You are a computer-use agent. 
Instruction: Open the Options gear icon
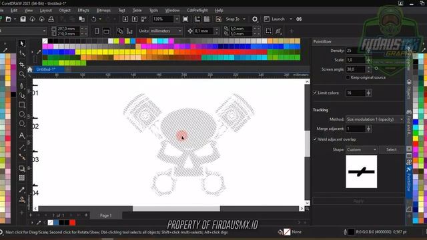point(255,19)
